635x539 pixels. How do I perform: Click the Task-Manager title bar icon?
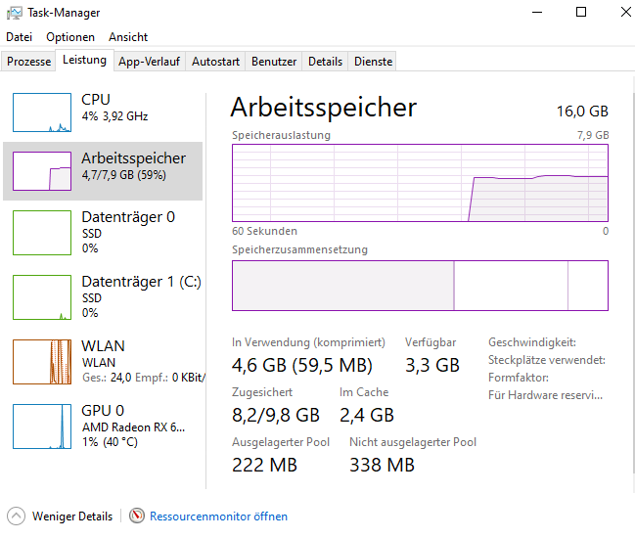point(15,13)
